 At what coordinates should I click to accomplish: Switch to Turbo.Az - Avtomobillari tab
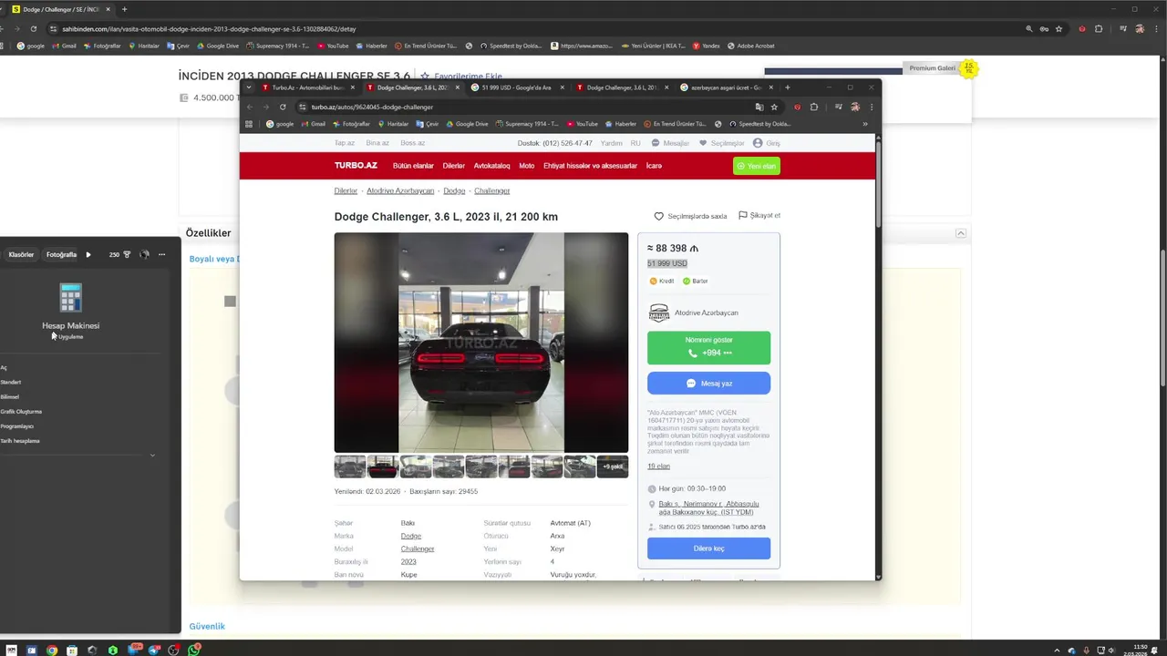pyautogui.click(x=306, y=87)
